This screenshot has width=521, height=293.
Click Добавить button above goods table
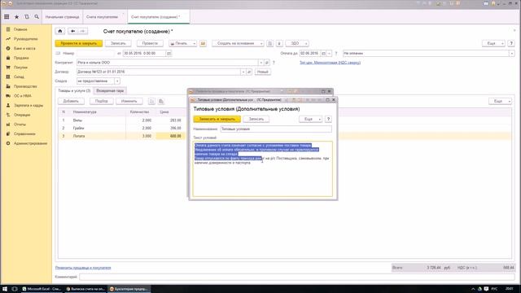coord(71,101)
